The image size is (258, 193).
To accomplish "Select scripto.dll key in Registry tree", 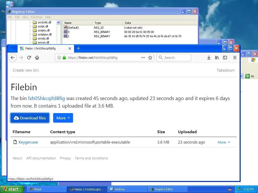I will pos(44,30).
